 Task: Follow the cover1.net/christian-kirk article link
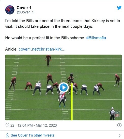point(42,49)
